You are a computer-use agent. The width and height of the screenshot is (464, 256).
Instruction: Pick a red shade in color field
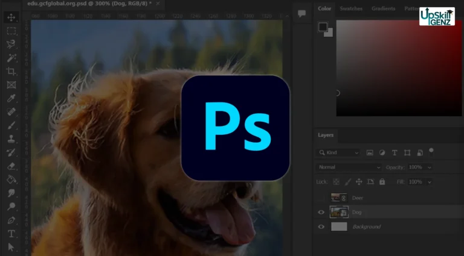pyautogui.click(x=399, y=68)
